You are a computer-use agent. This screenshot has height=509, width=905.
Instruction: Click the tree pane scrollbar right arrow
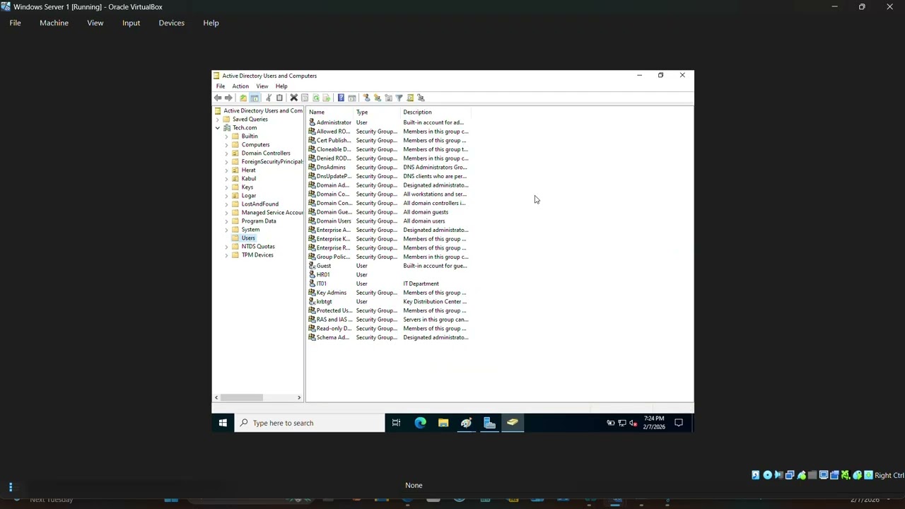click(x=299, y=398)
